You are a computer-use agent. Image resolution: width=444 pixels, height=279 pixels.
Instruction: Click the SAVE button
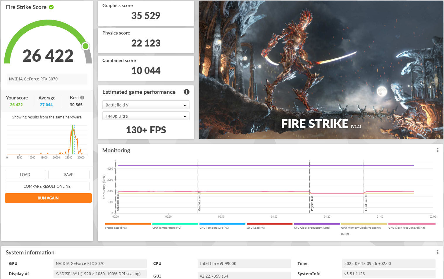[x=69, y=175]
